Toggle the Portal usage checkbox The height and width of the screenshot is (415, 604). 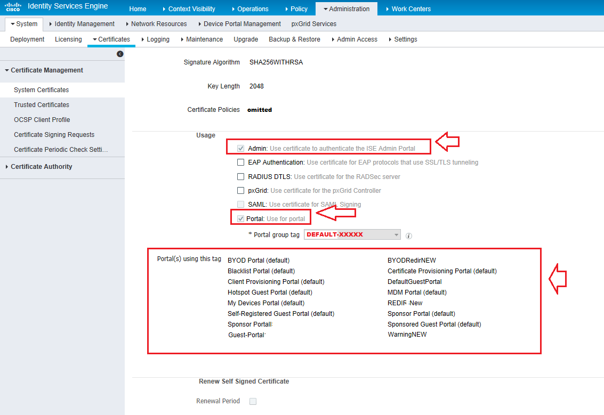(241, 218)
